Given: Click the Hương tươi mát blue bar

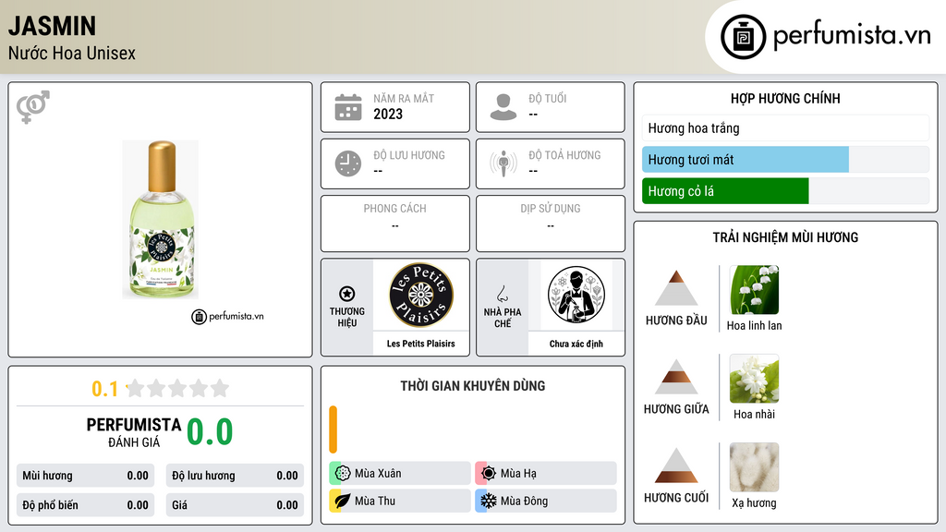Looking at the screenshot, I should pos(746,160).
